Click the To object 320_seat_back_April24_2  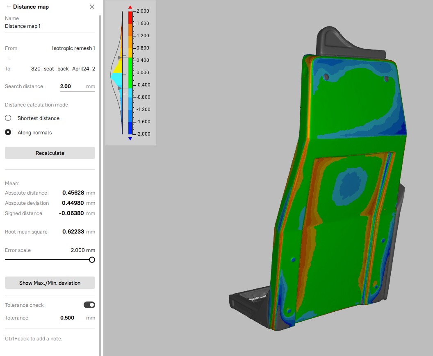tap(63, 69)
